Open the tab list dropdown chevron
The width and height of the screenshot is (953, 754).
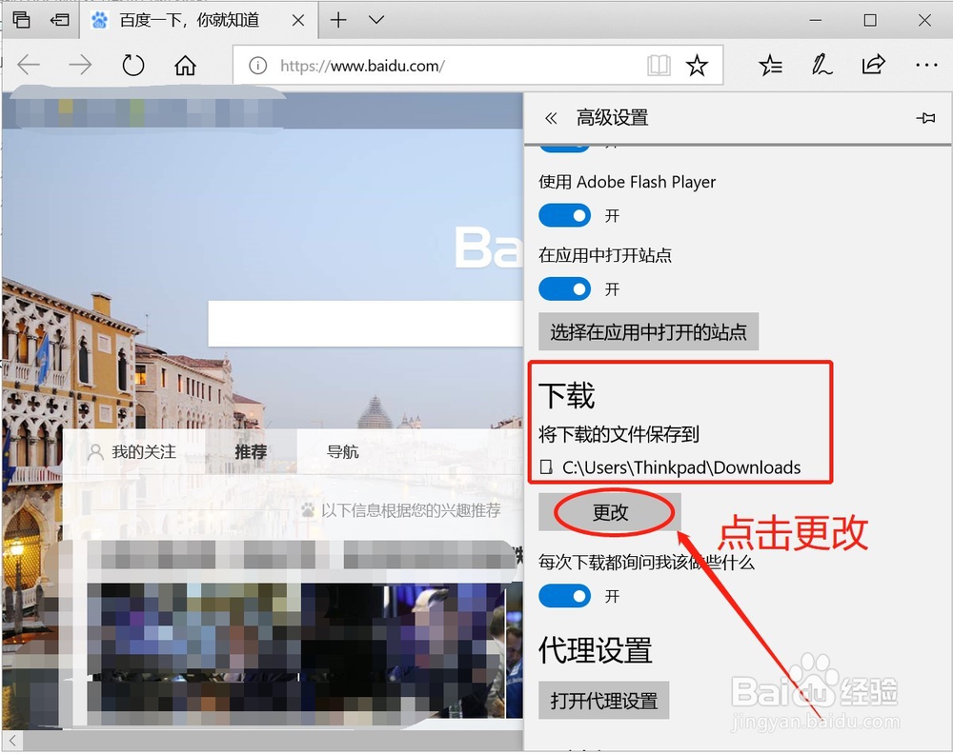tap(375, 19)
